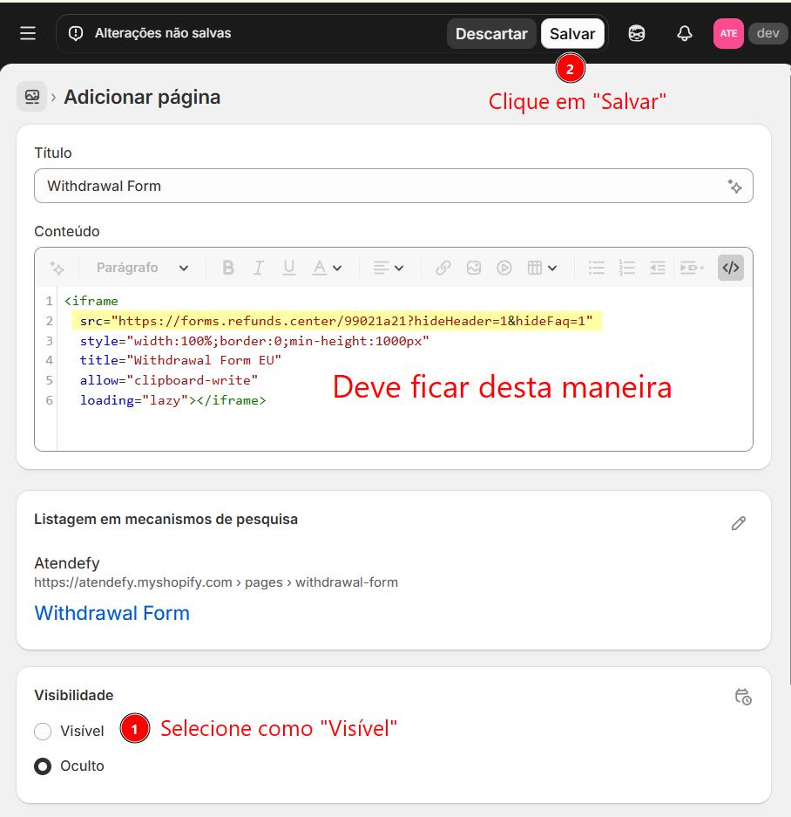Click the outdent icon
Image resolution: width=791 pixels, height=817 pixels.
(x=658, y=268)
